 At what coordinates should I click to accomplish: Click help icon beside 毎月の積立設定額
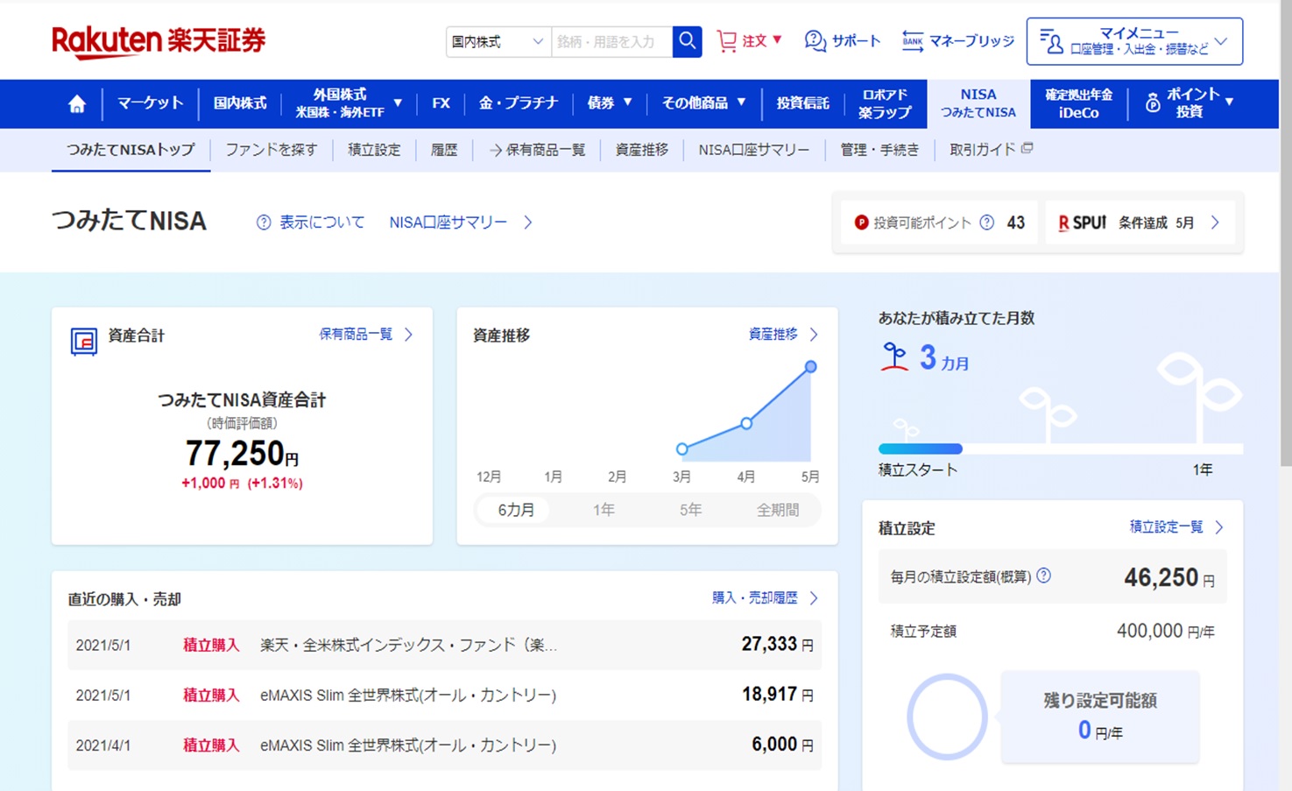tap(1044, 576)
